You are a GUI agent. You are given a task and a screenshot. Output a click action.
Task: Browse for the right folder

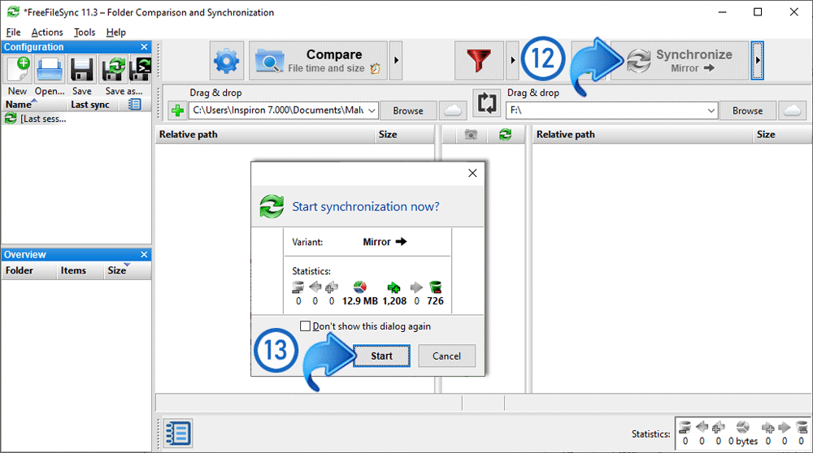coord(748,110)
